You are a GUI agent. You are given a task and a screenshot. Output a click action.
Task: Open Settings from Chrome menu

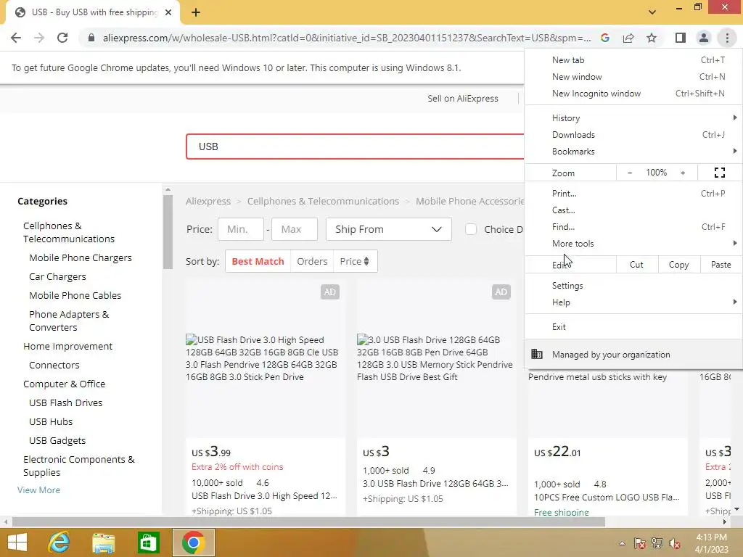[x=633, y=286]
